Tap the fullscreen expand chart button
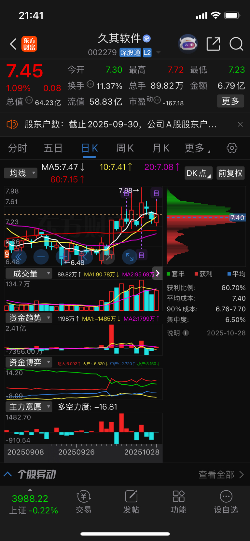The image size is (250, 541). [130, 257]
